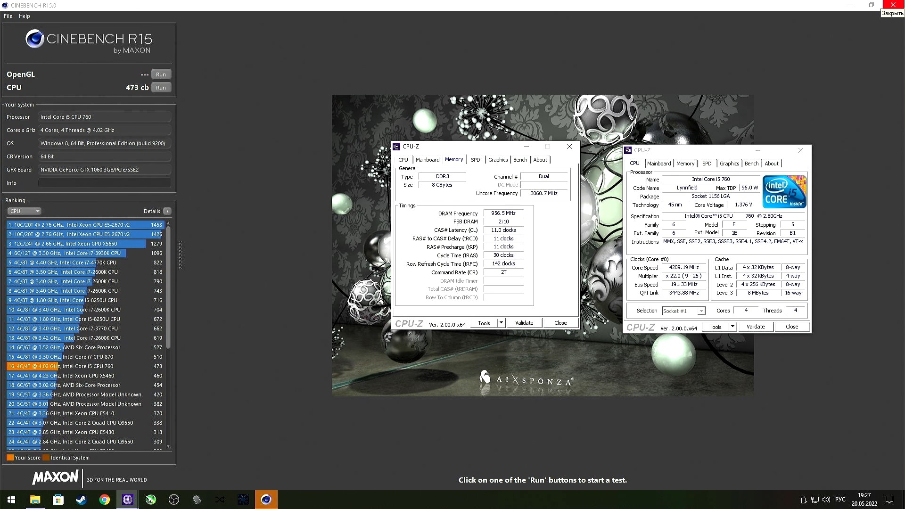The image size is (905, 509).
Task: Click the Cinebench R15 logo sphere
Action: point(35,39)
